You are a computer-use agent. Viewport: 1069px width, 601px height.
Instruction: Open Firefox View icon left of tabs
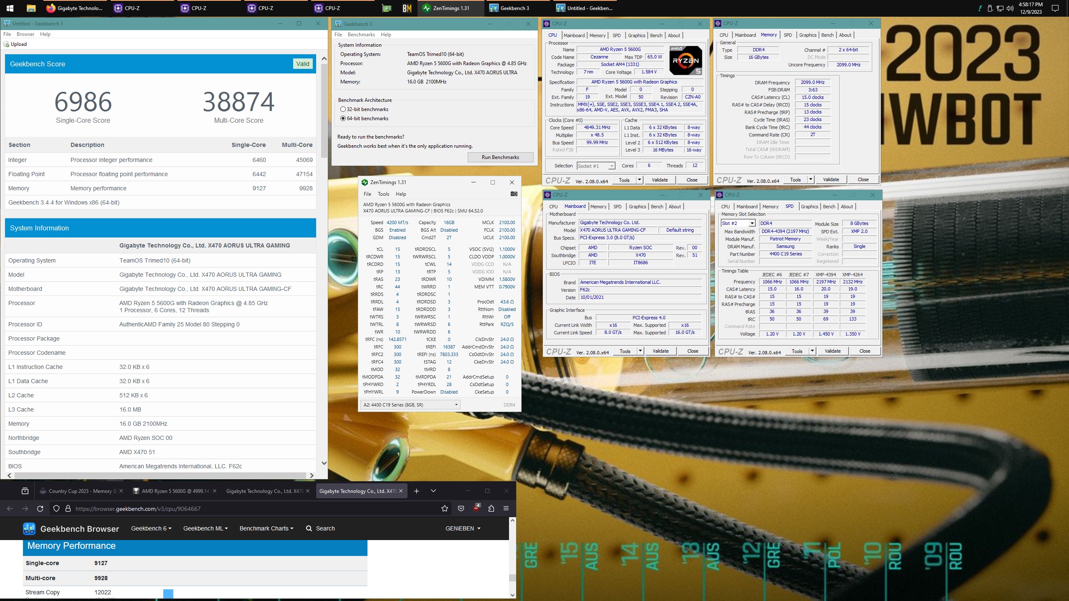click(25, 491)
